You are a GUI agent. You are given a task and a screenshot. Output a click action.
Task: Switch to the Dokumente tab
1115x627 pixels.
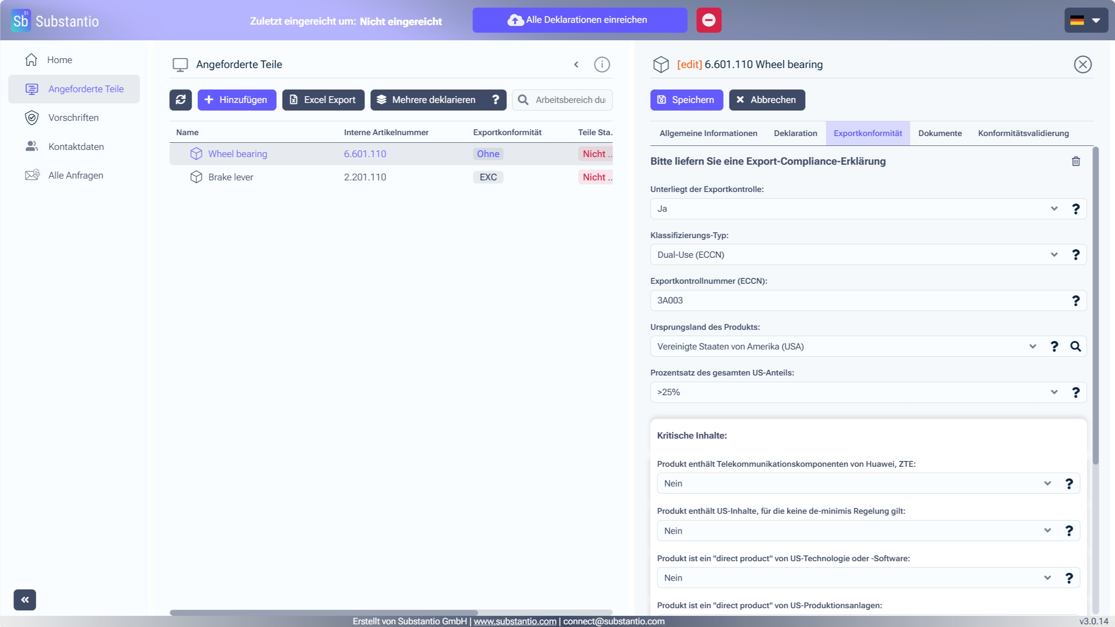[939, 133]
